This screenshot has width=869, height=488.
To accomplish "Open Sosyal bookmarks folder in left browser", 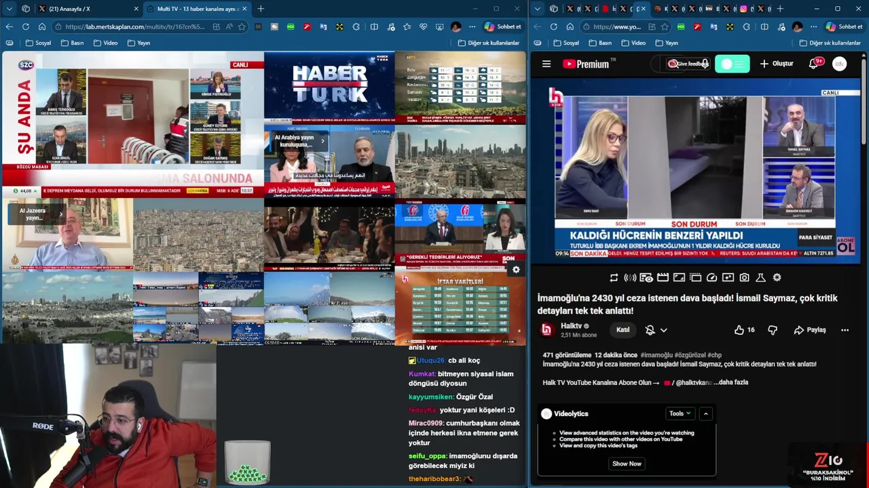I will click(x=38, y=43).
